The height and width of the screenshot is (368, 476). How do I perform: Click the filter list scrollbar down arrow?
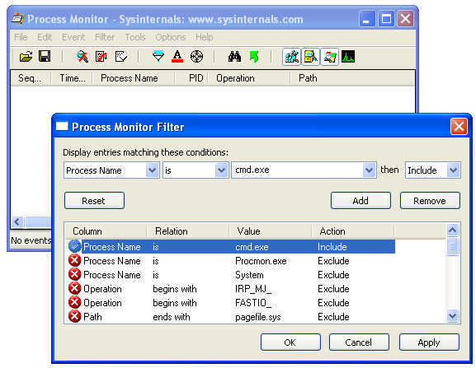pyautogui.click(x=452, y=316)
